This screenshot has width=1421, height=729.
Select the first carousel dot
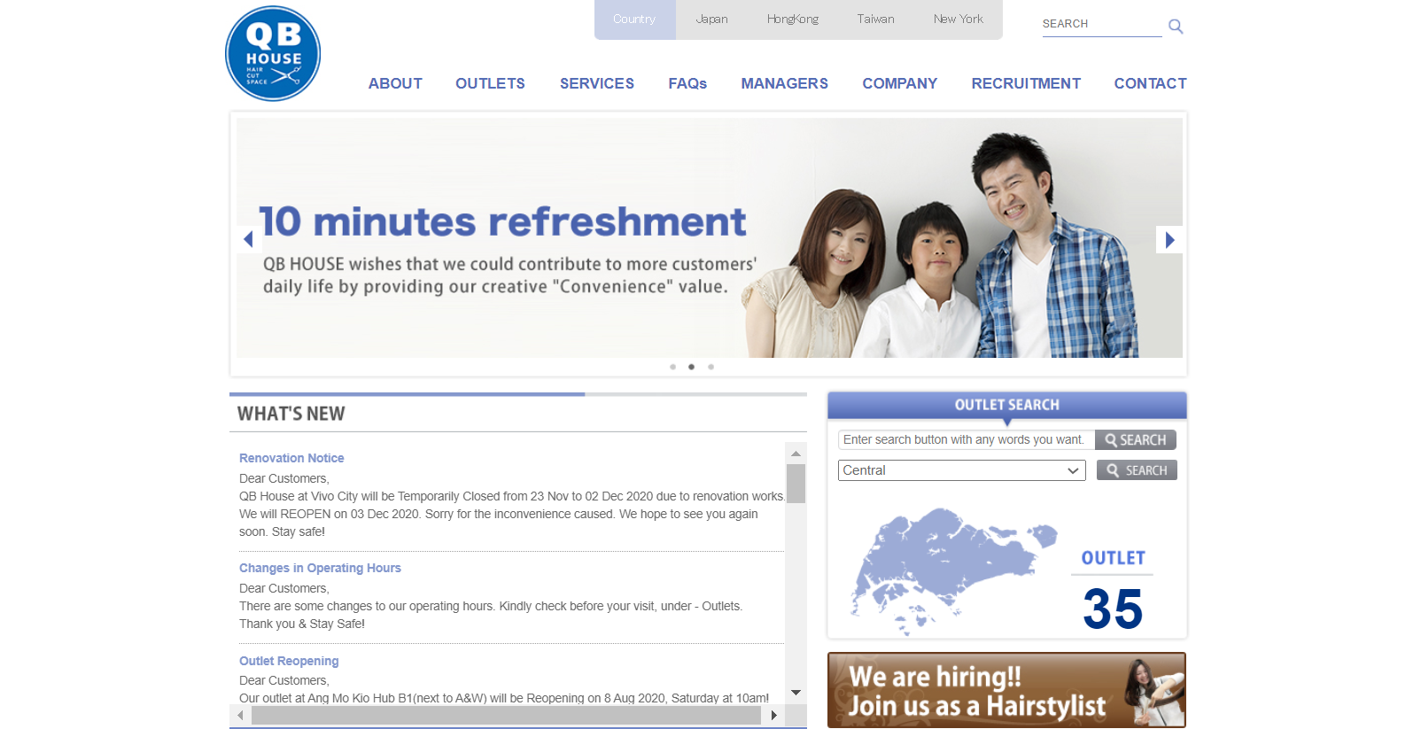click(x=673, y=367)
